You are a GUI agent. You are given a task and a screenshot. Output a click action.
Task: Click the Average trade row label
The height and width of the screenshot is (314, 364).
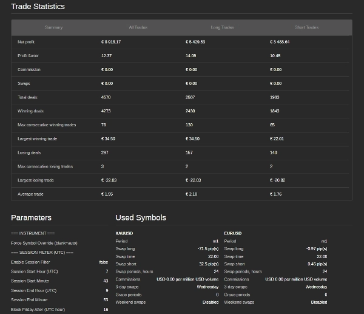tap(30, 194)
